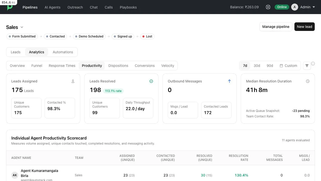Click the 113.1% rate badge
The width and height of the screenshot is (321, 181).
[113, 91]
